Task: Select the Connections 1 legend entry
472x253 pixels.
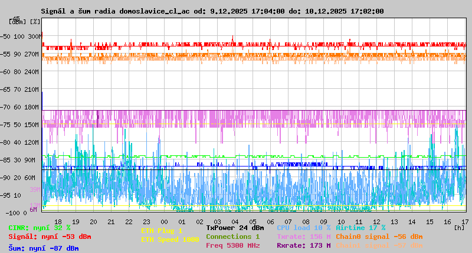Action: click(x=232, y=237)
